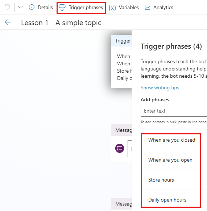The height and width of the screenshot is (211, 207).
Task: Select the topic title 'Lesson 1 - A simple topic'
Action: pos(61,23)
